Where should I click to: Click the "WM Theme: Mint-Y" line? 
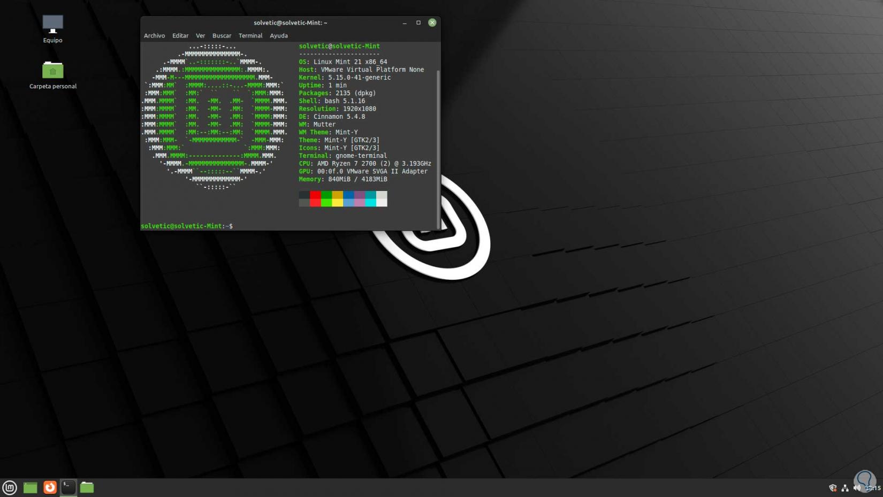click(x=329, y=132)
